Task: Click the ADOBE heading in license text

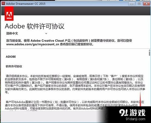Action: pyautogui.click(x=11, y=57)
